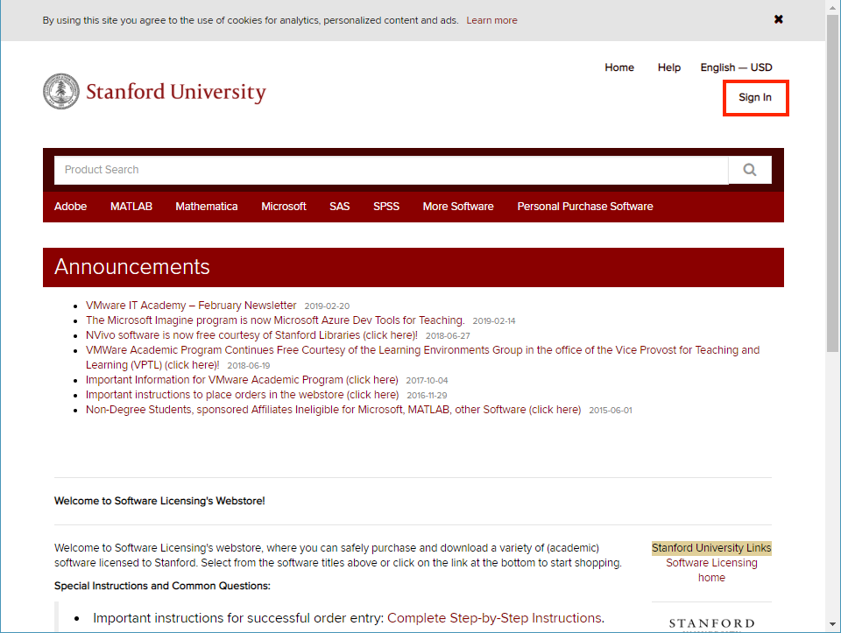Select the SPSS menu item
The height and width of the screenshot is (633, 841).
[385, 206]
